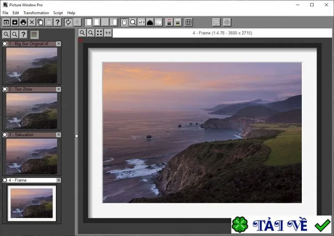Click the grid overlay toolbar icon
Image resolution: width=334 pixels, height=236 pixels.
pyautogui.click(x=189, y=22)
